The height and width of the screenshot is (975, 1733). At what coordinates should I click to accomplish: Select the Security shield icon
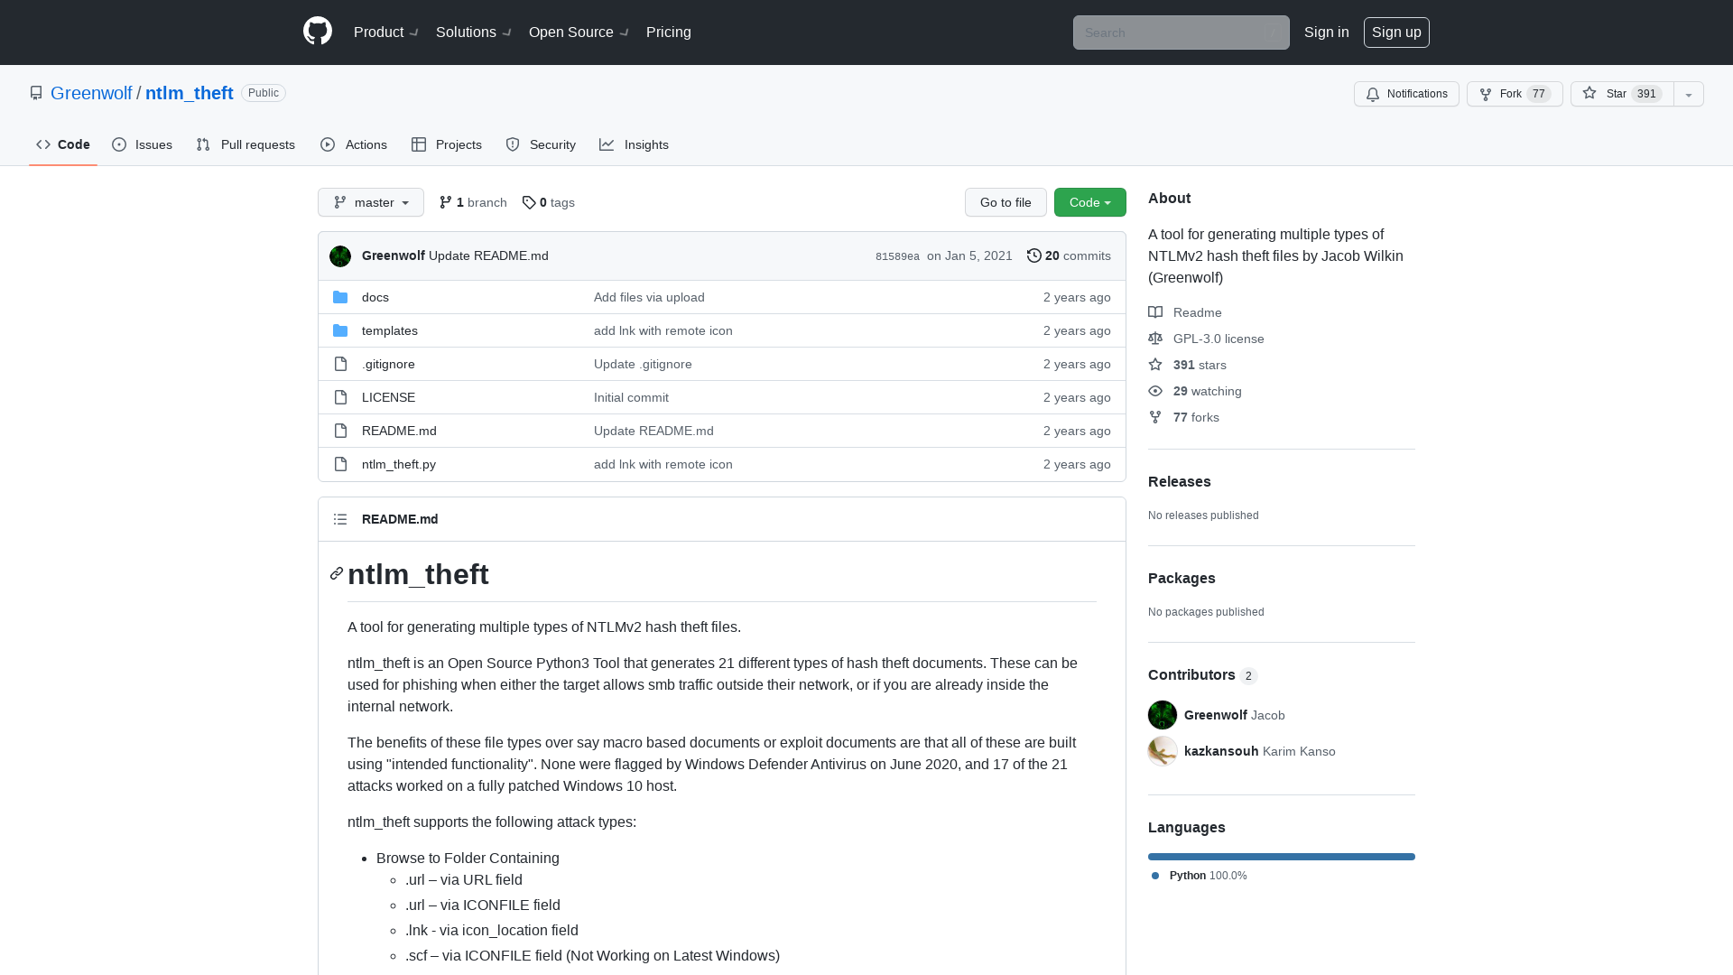coord(512,144)
